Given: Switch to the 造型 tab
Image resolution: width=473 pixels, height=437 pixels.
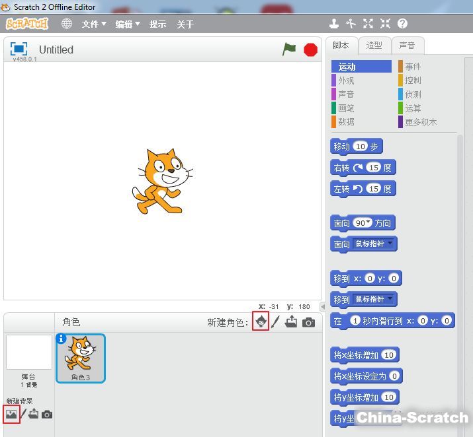Looking at the screenshot, I should pos(374,46).
